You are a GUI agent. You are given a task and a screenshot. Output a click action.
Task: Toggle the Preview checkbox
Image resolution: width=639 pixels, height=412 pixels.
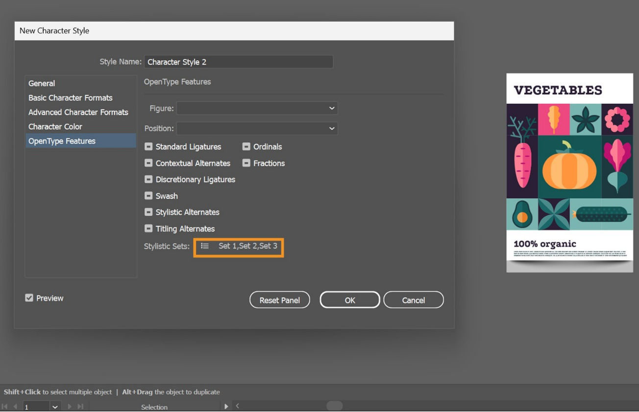click(x=29, y=298)
